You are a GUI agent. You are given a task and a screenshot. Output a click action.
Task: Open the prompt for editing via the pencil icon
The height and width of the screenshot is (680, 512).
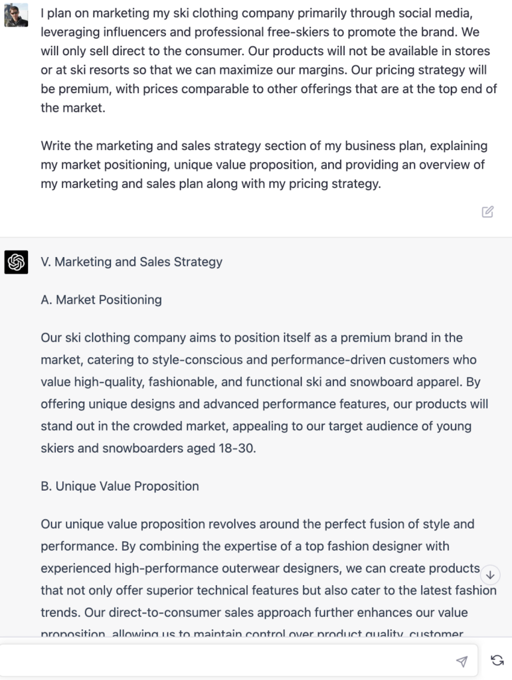pos(488,211)
